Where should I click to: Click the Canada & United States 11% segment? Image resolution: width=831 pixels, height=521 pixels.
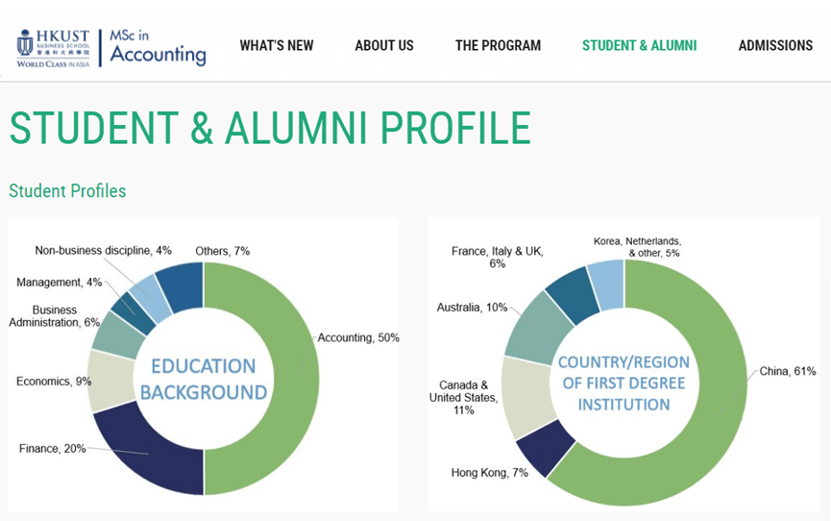tap(527, 398)
